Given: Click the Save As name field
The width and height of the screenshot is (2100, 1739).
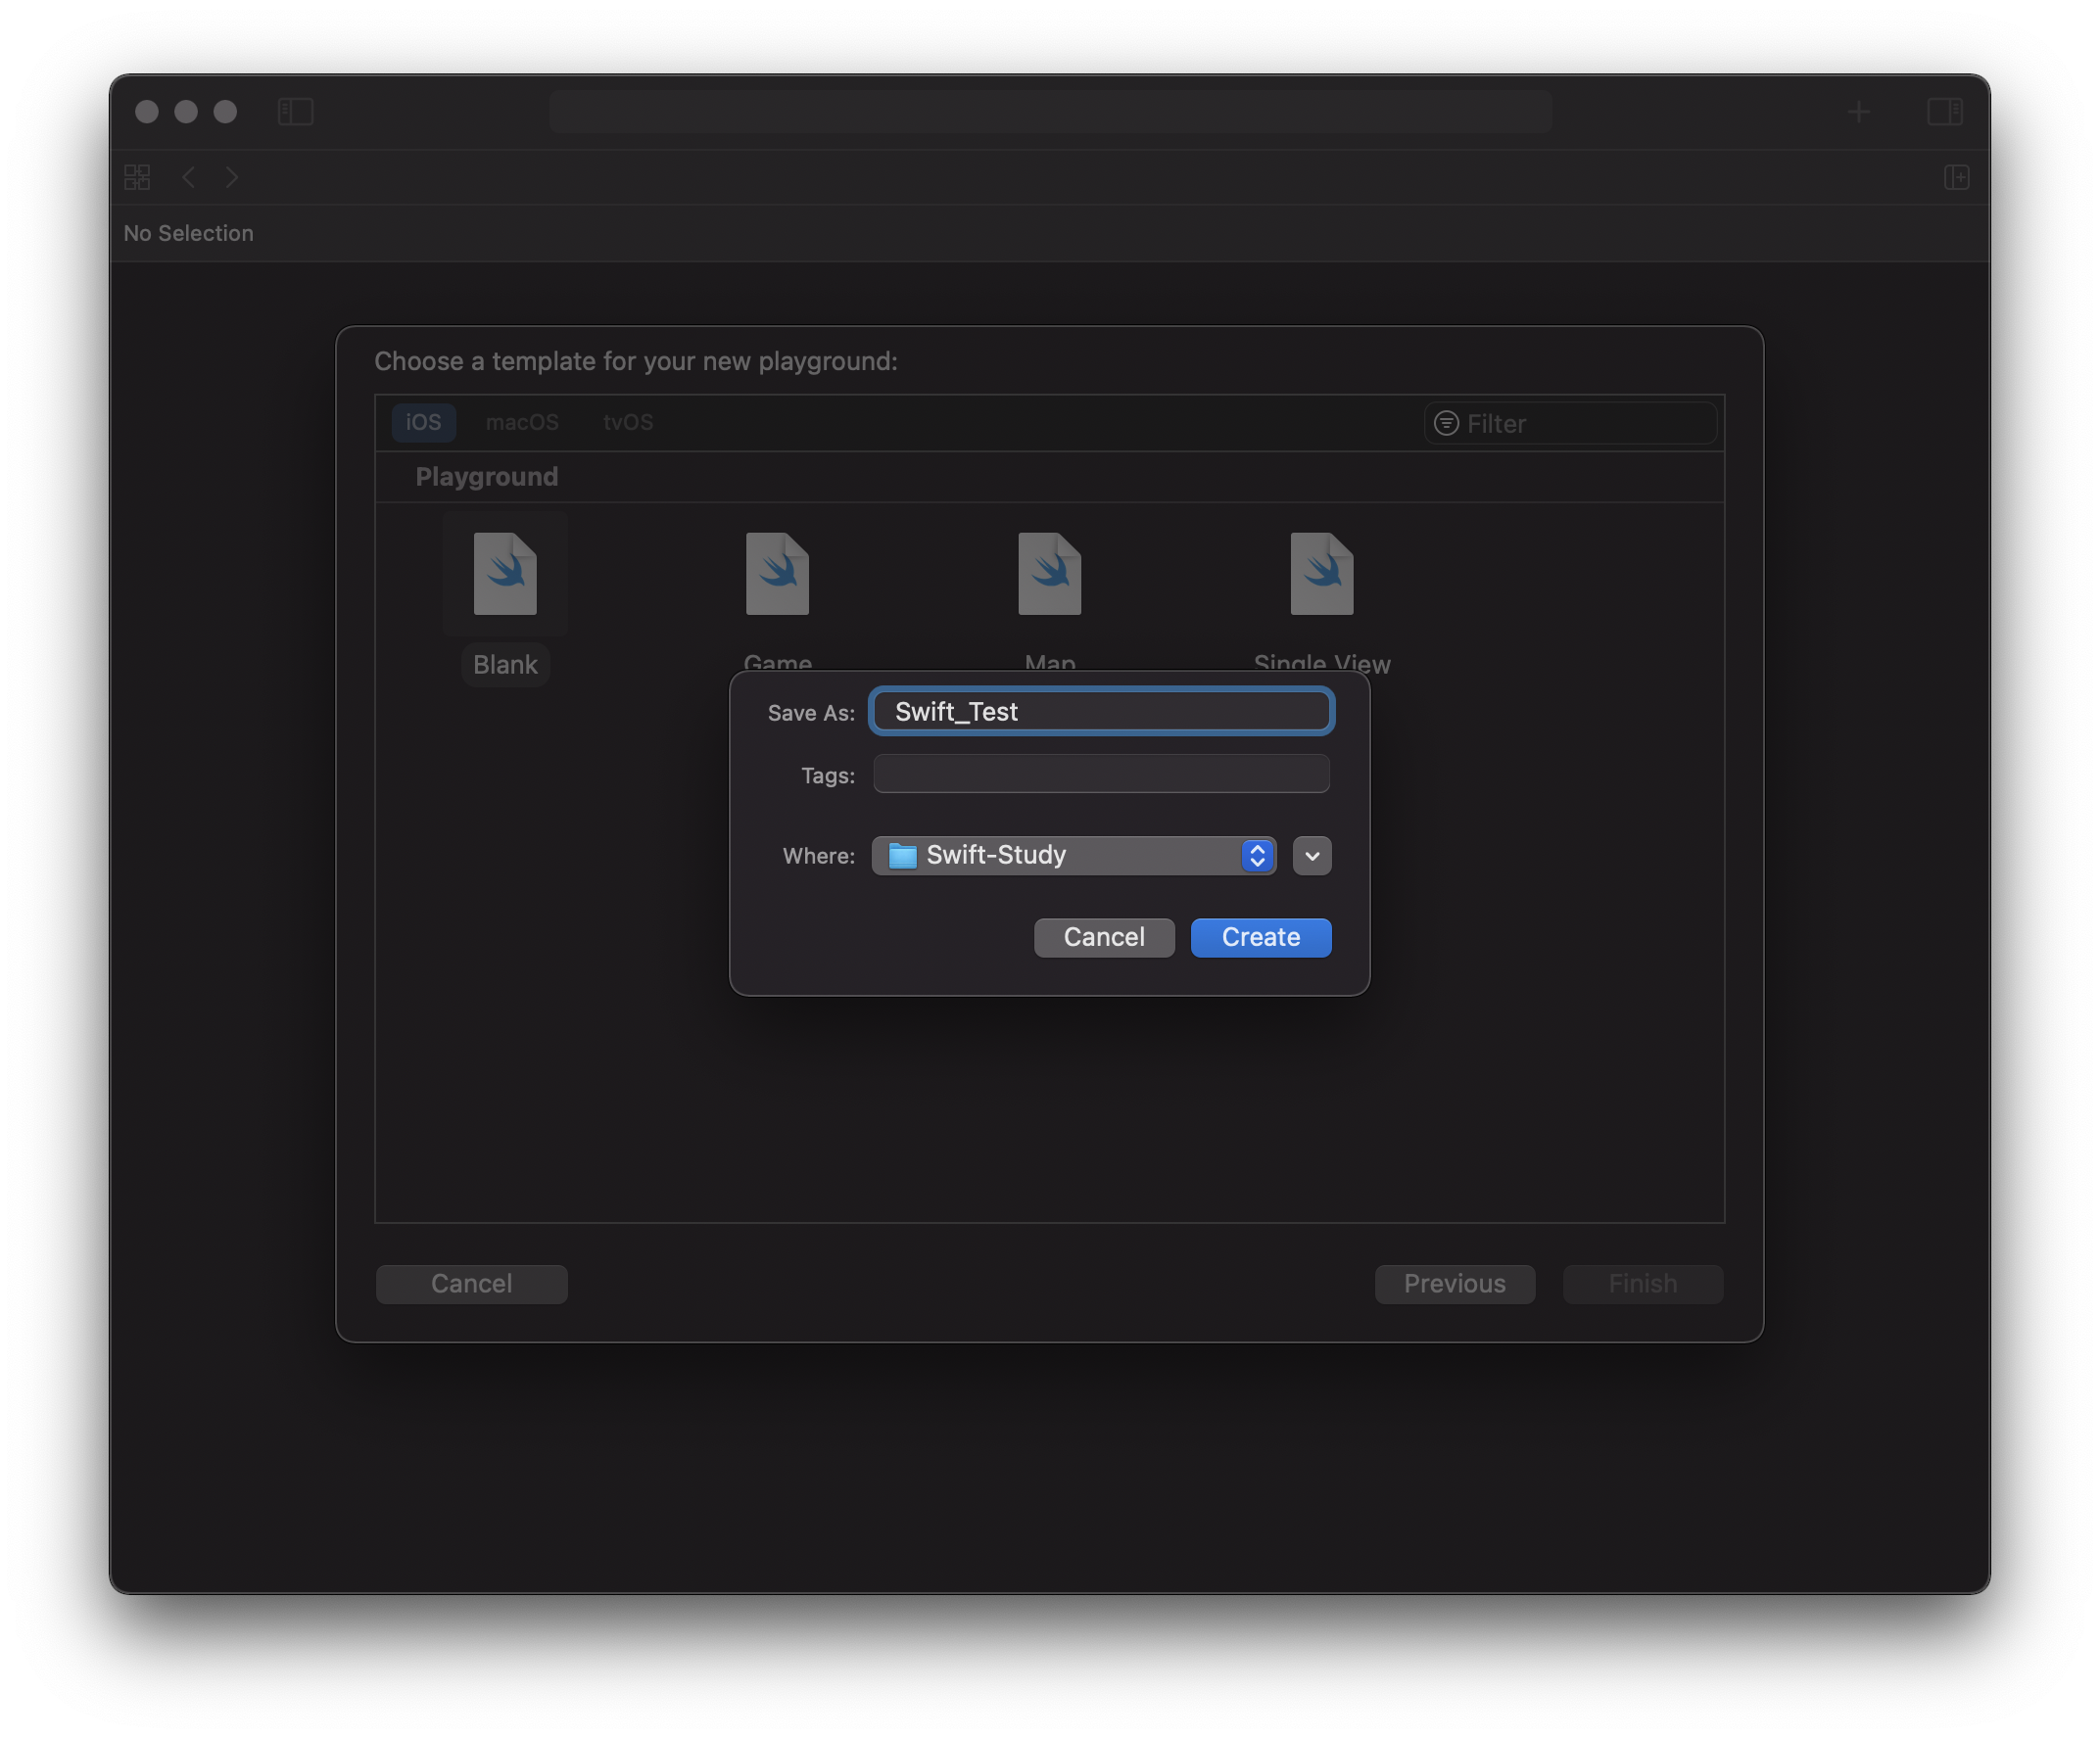Looking at the screenshot, I should tap(1101, 712).
